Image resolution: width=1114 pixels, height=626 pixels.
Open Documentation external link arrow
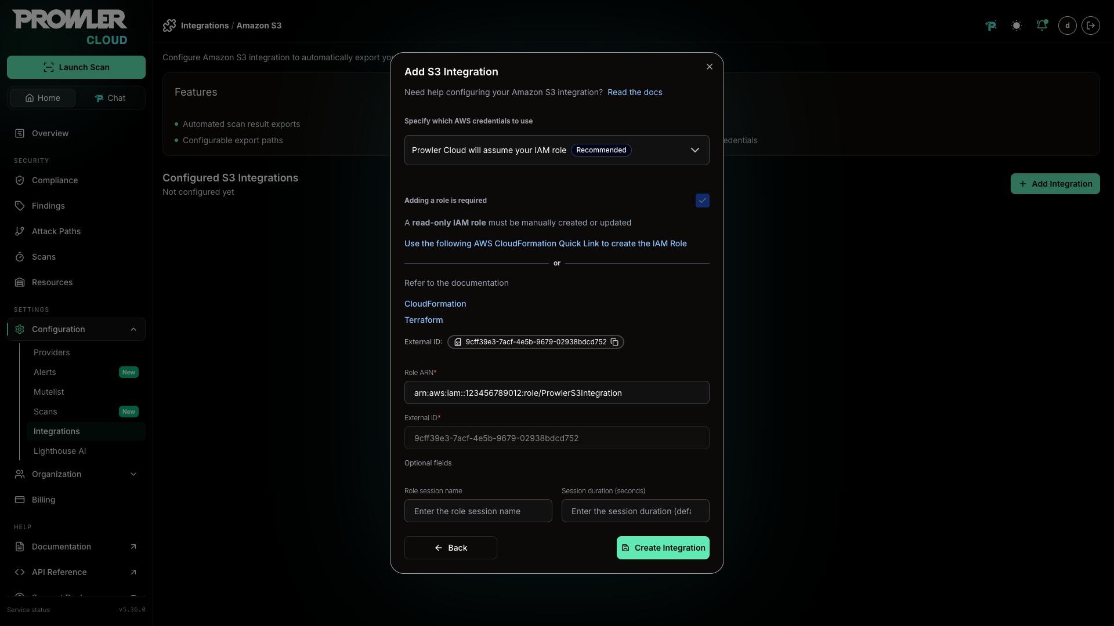pos(133,547)
